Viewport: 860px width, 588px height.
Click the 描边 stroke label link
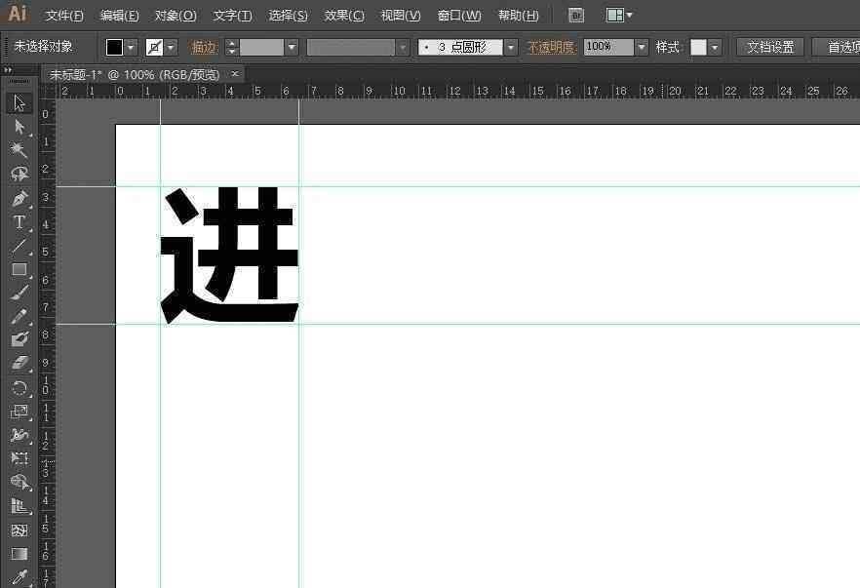204,47
